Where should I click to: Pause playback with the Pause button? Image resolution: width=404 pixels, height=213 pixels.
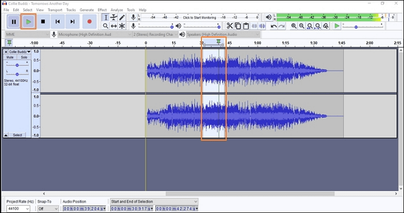(x=14, y=21)
